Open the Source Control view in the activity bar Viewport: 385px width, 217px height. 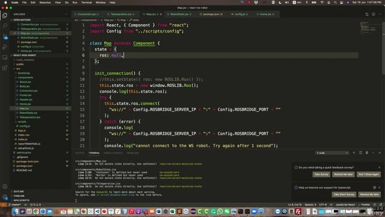tap(5, 36)
